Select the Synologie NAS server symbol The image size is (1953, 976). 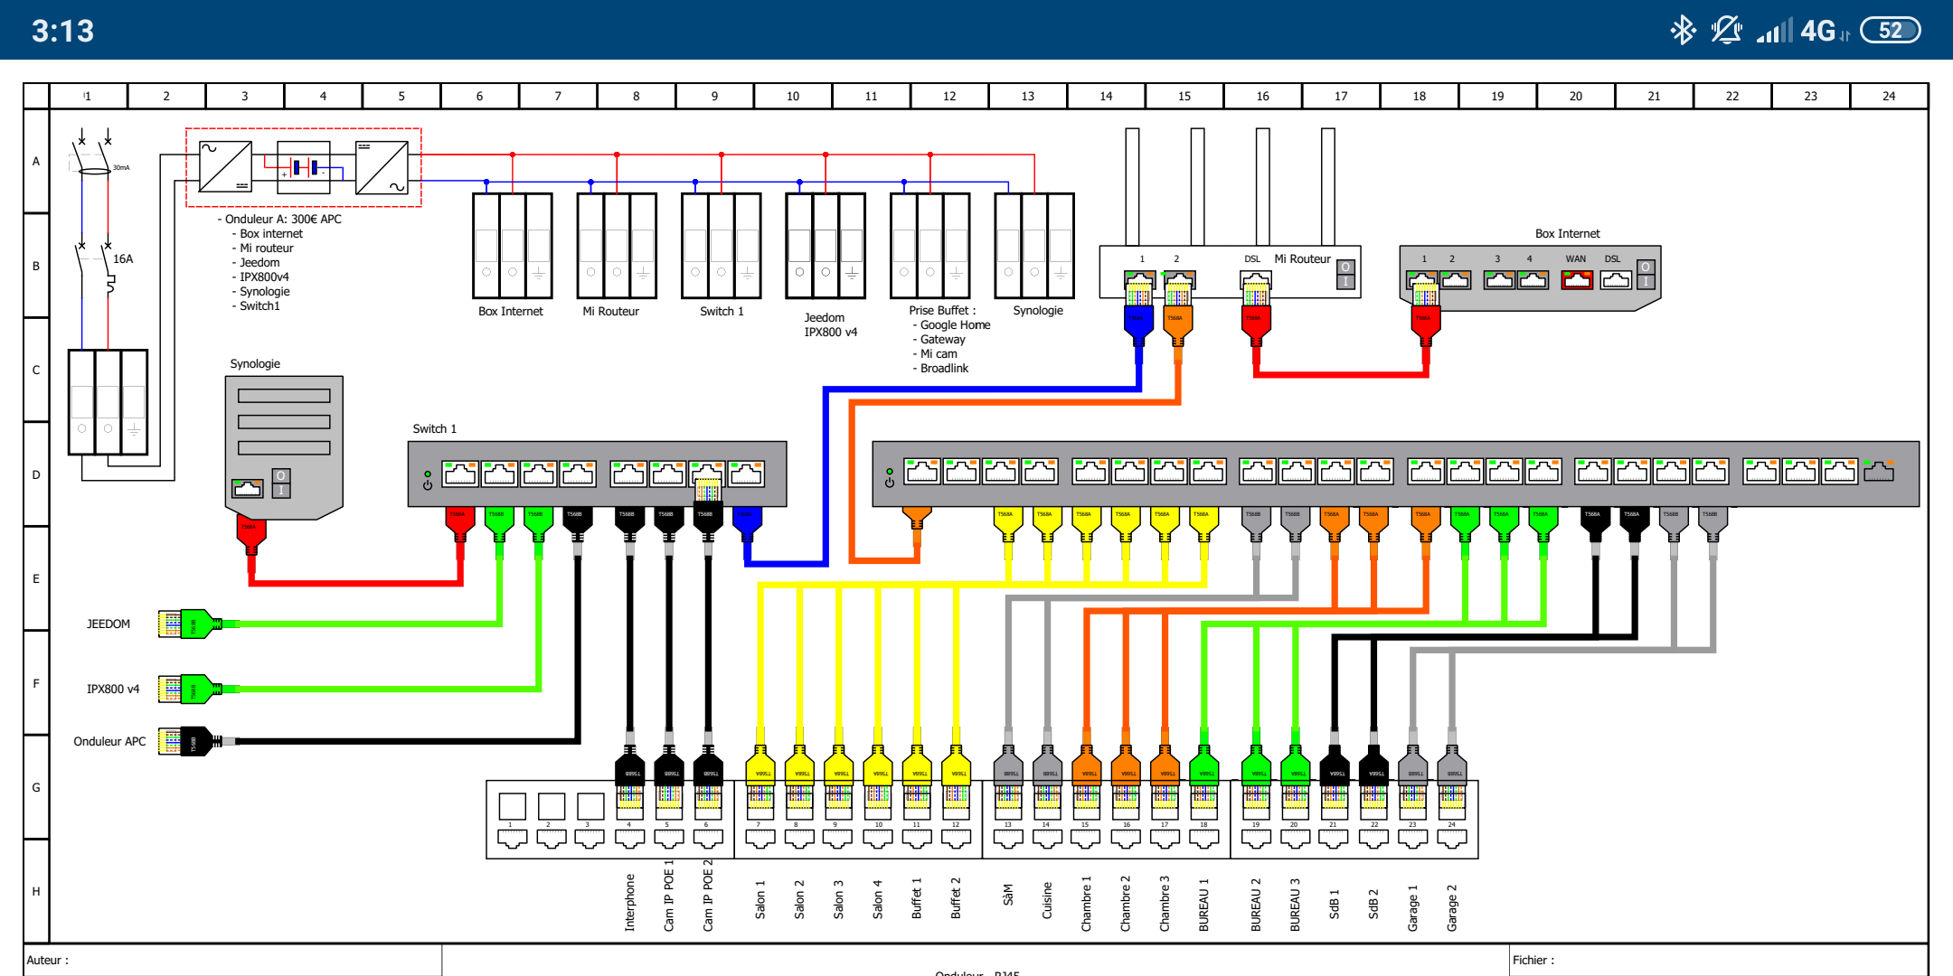click(284, 447)
